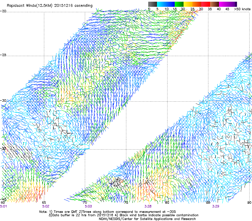Viewport: 252px width, 221px height.
Task: Click the orange 25–30 knots legend swatch
Action: 197,4
